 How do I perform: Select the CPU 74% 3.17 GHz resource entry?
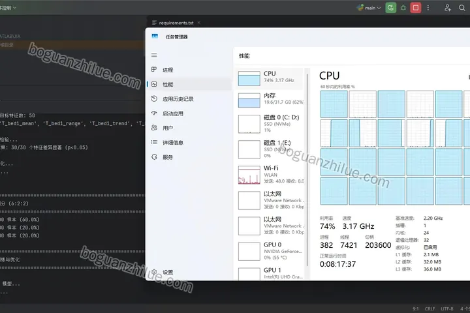point(270,78)
